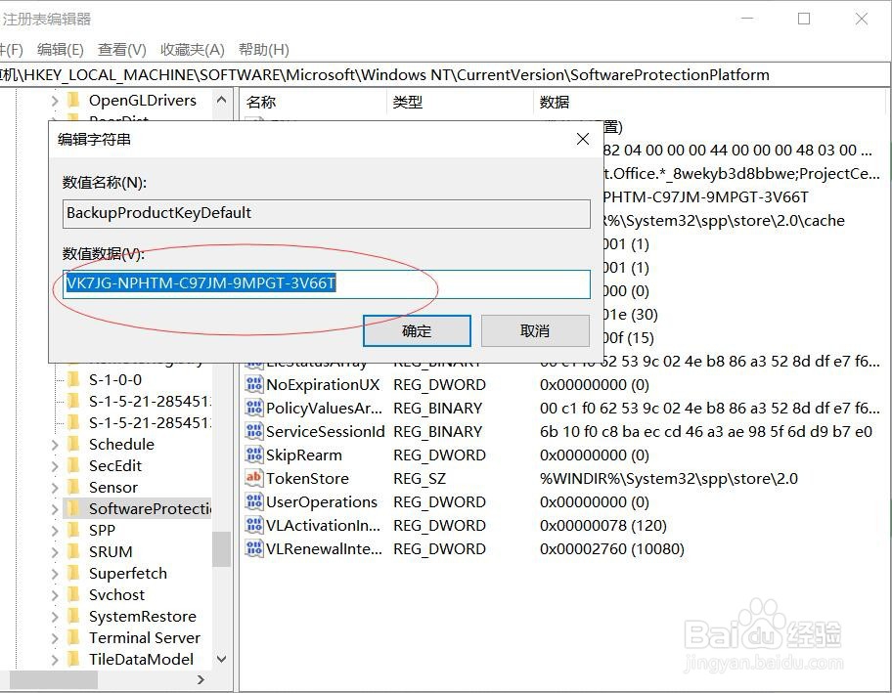Click the 取消 button in the dialog
Image resolution: width=892 pixels, height=693 pixels.
coord(534,330)
